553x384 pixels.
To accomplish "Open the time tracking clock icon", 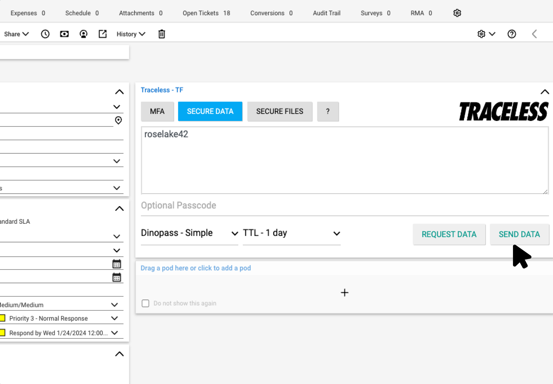I will (x=45, y=34).
